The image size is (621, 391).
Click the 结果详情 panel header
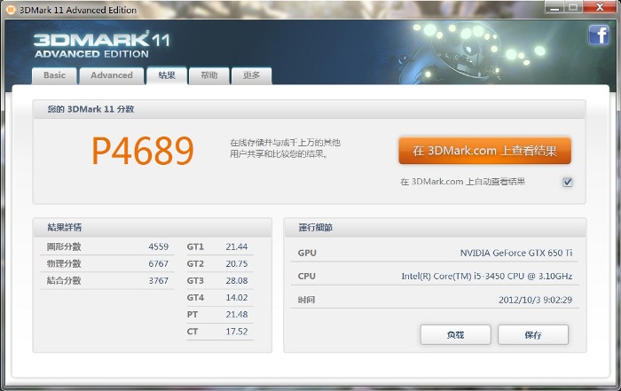64,227
